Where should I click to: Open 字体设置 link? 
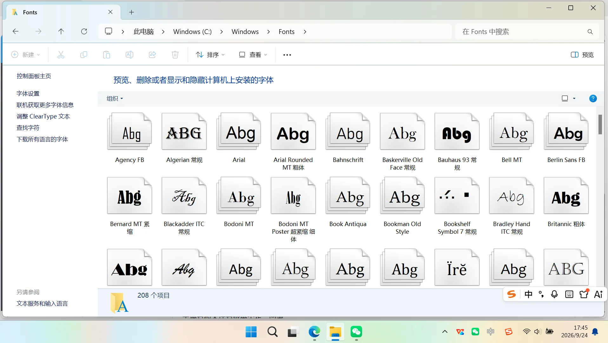[28, 93]
